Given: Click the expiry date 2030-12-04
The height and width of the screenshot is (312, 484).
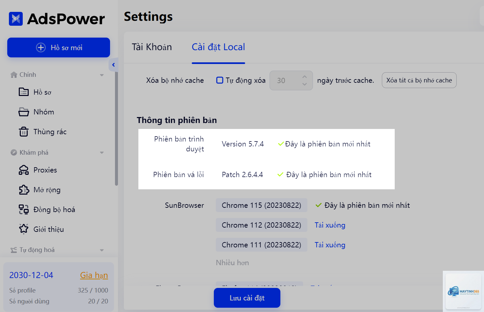Looking at the screenshot, I should 31,275.
